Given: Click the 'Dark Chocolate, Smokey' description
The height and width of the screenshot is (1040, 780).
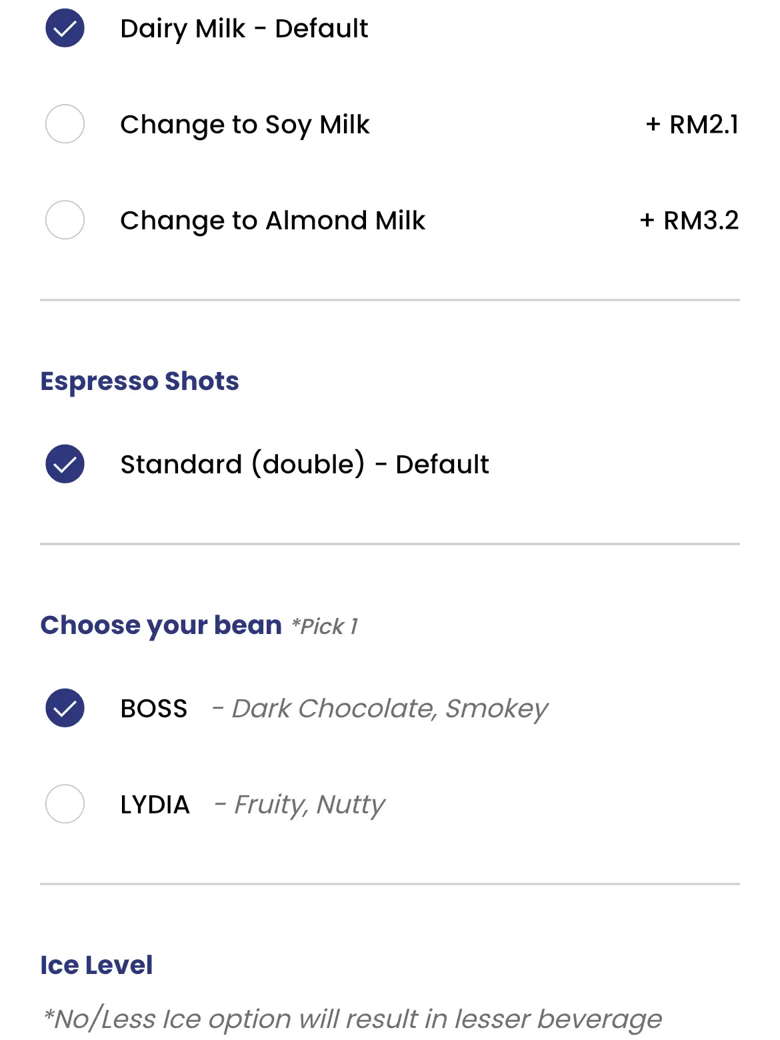Looking at the screenshot, I should click(x=389, y=709).
